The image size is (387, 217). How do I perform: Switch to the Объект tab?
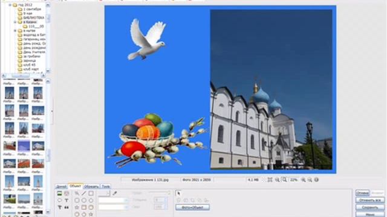(x=76, y=186)
